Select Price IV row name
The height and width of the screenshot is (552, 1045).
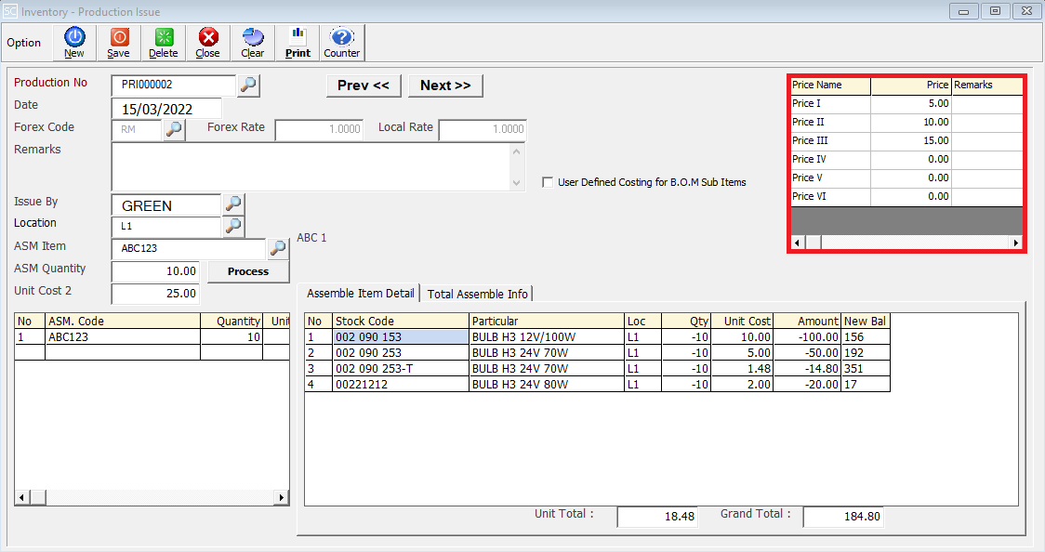(830, 160)
